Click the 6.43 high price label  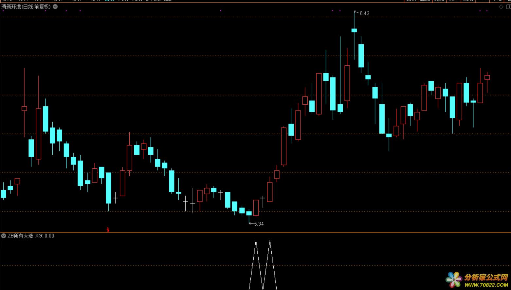(x=364, y=13)
